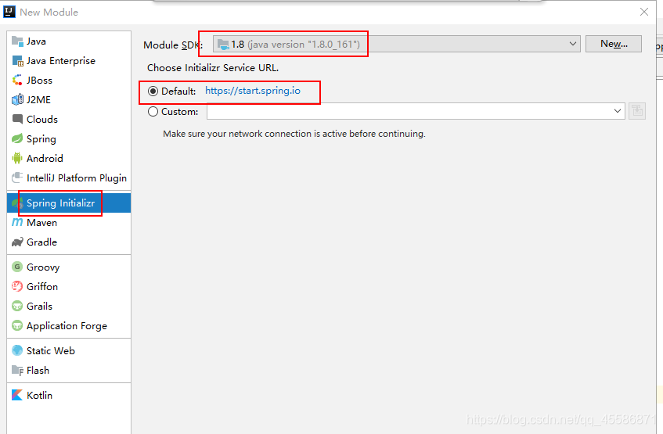Click the Maven m icon

pos(17,222)
